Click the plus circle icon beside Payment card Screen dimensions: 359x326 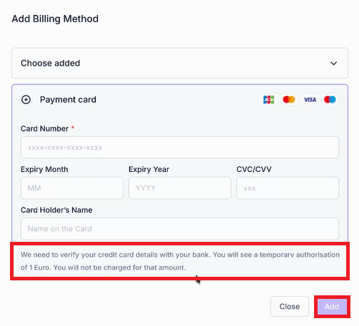click(x=26, y=100)
